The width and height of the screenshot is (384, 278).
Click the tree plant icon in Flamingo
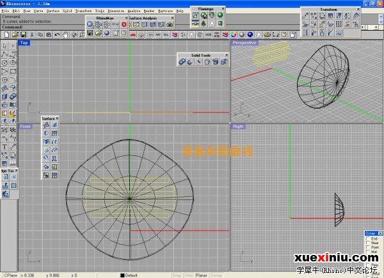coord(204,24)
